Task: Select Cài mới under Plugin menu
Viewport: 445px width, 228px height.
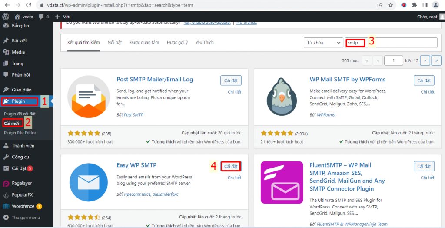Action: 12,124
